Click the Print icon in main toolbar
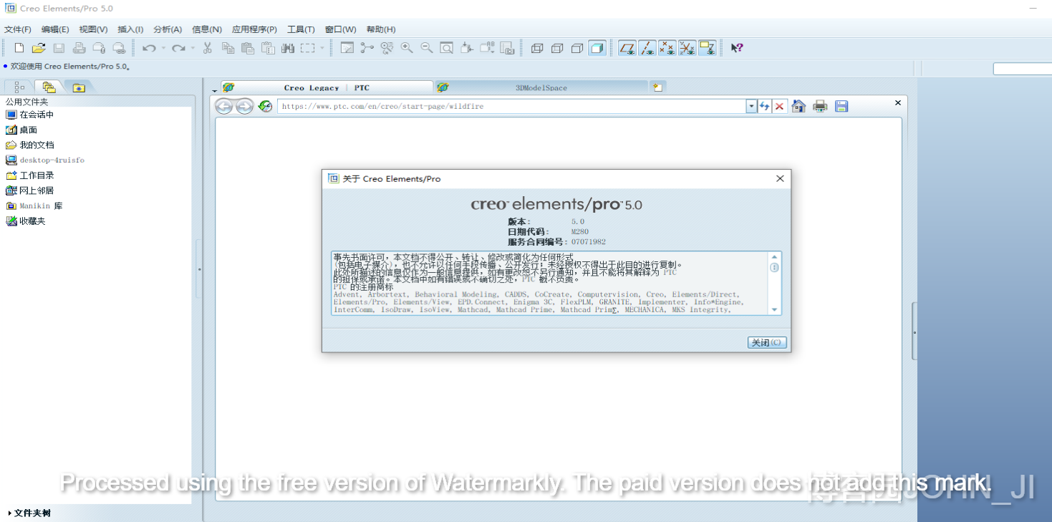The height and width of the screenshot is (522, 1052). click(79, 48)
